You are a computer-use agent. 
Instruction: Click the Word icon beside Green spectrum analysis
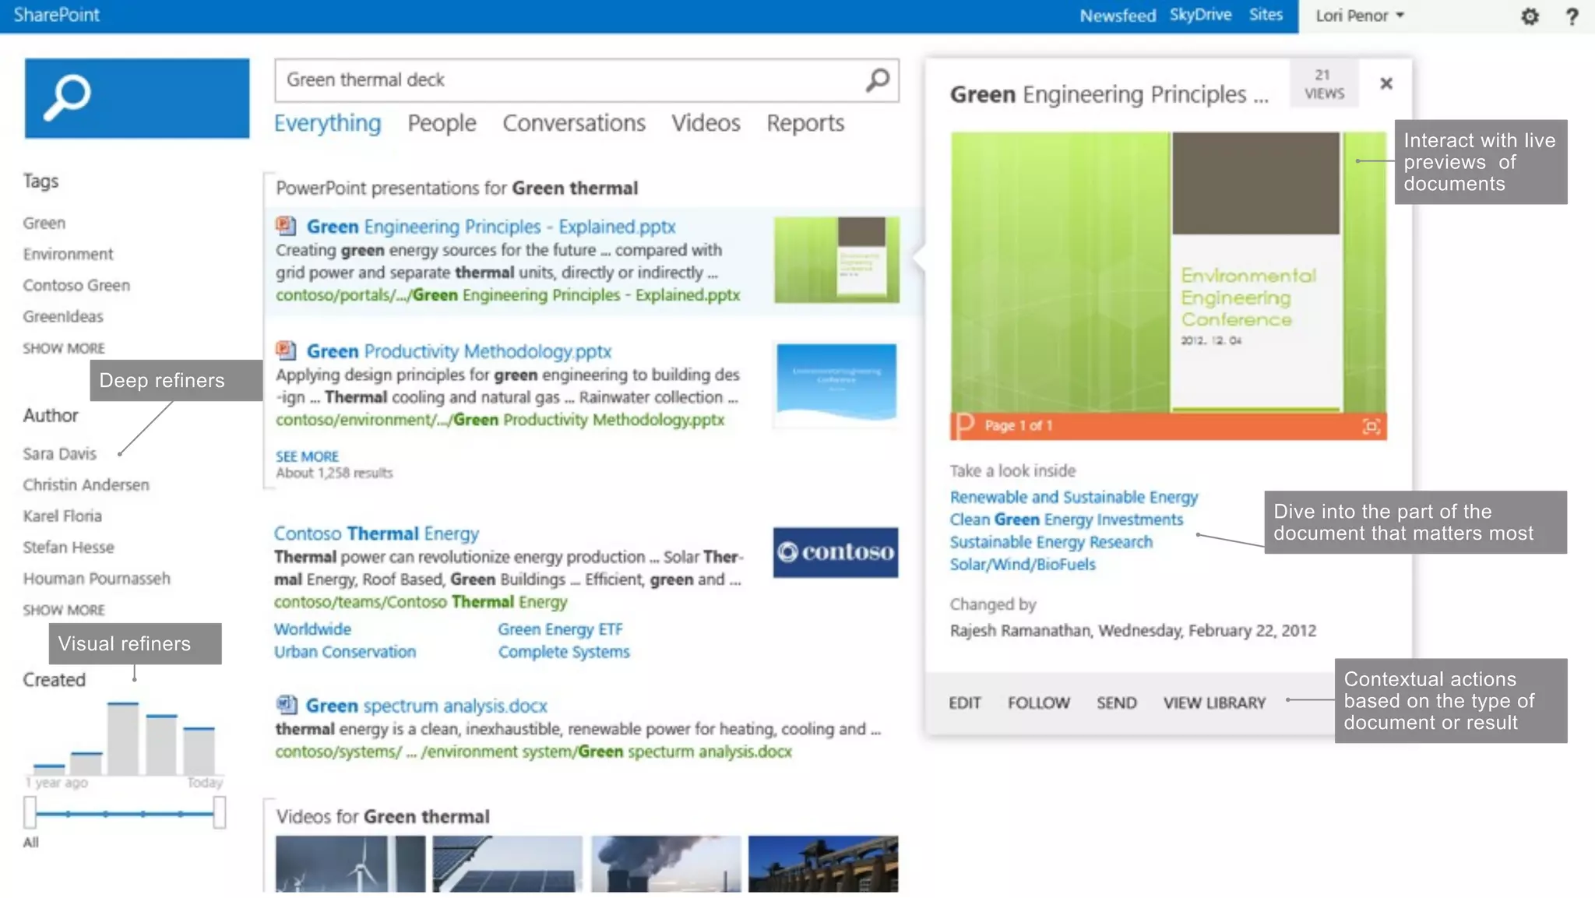click(286, 705)
